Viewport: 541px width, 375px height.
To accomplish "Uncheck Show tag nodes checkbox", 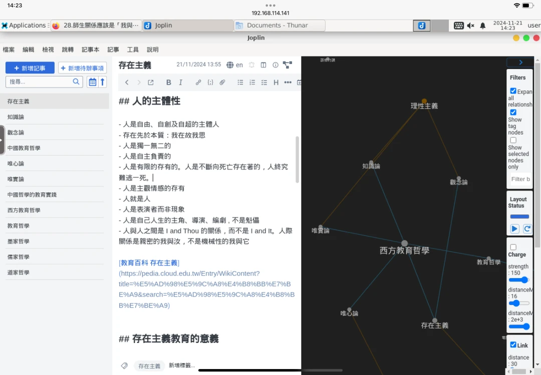I will point(513,112).
